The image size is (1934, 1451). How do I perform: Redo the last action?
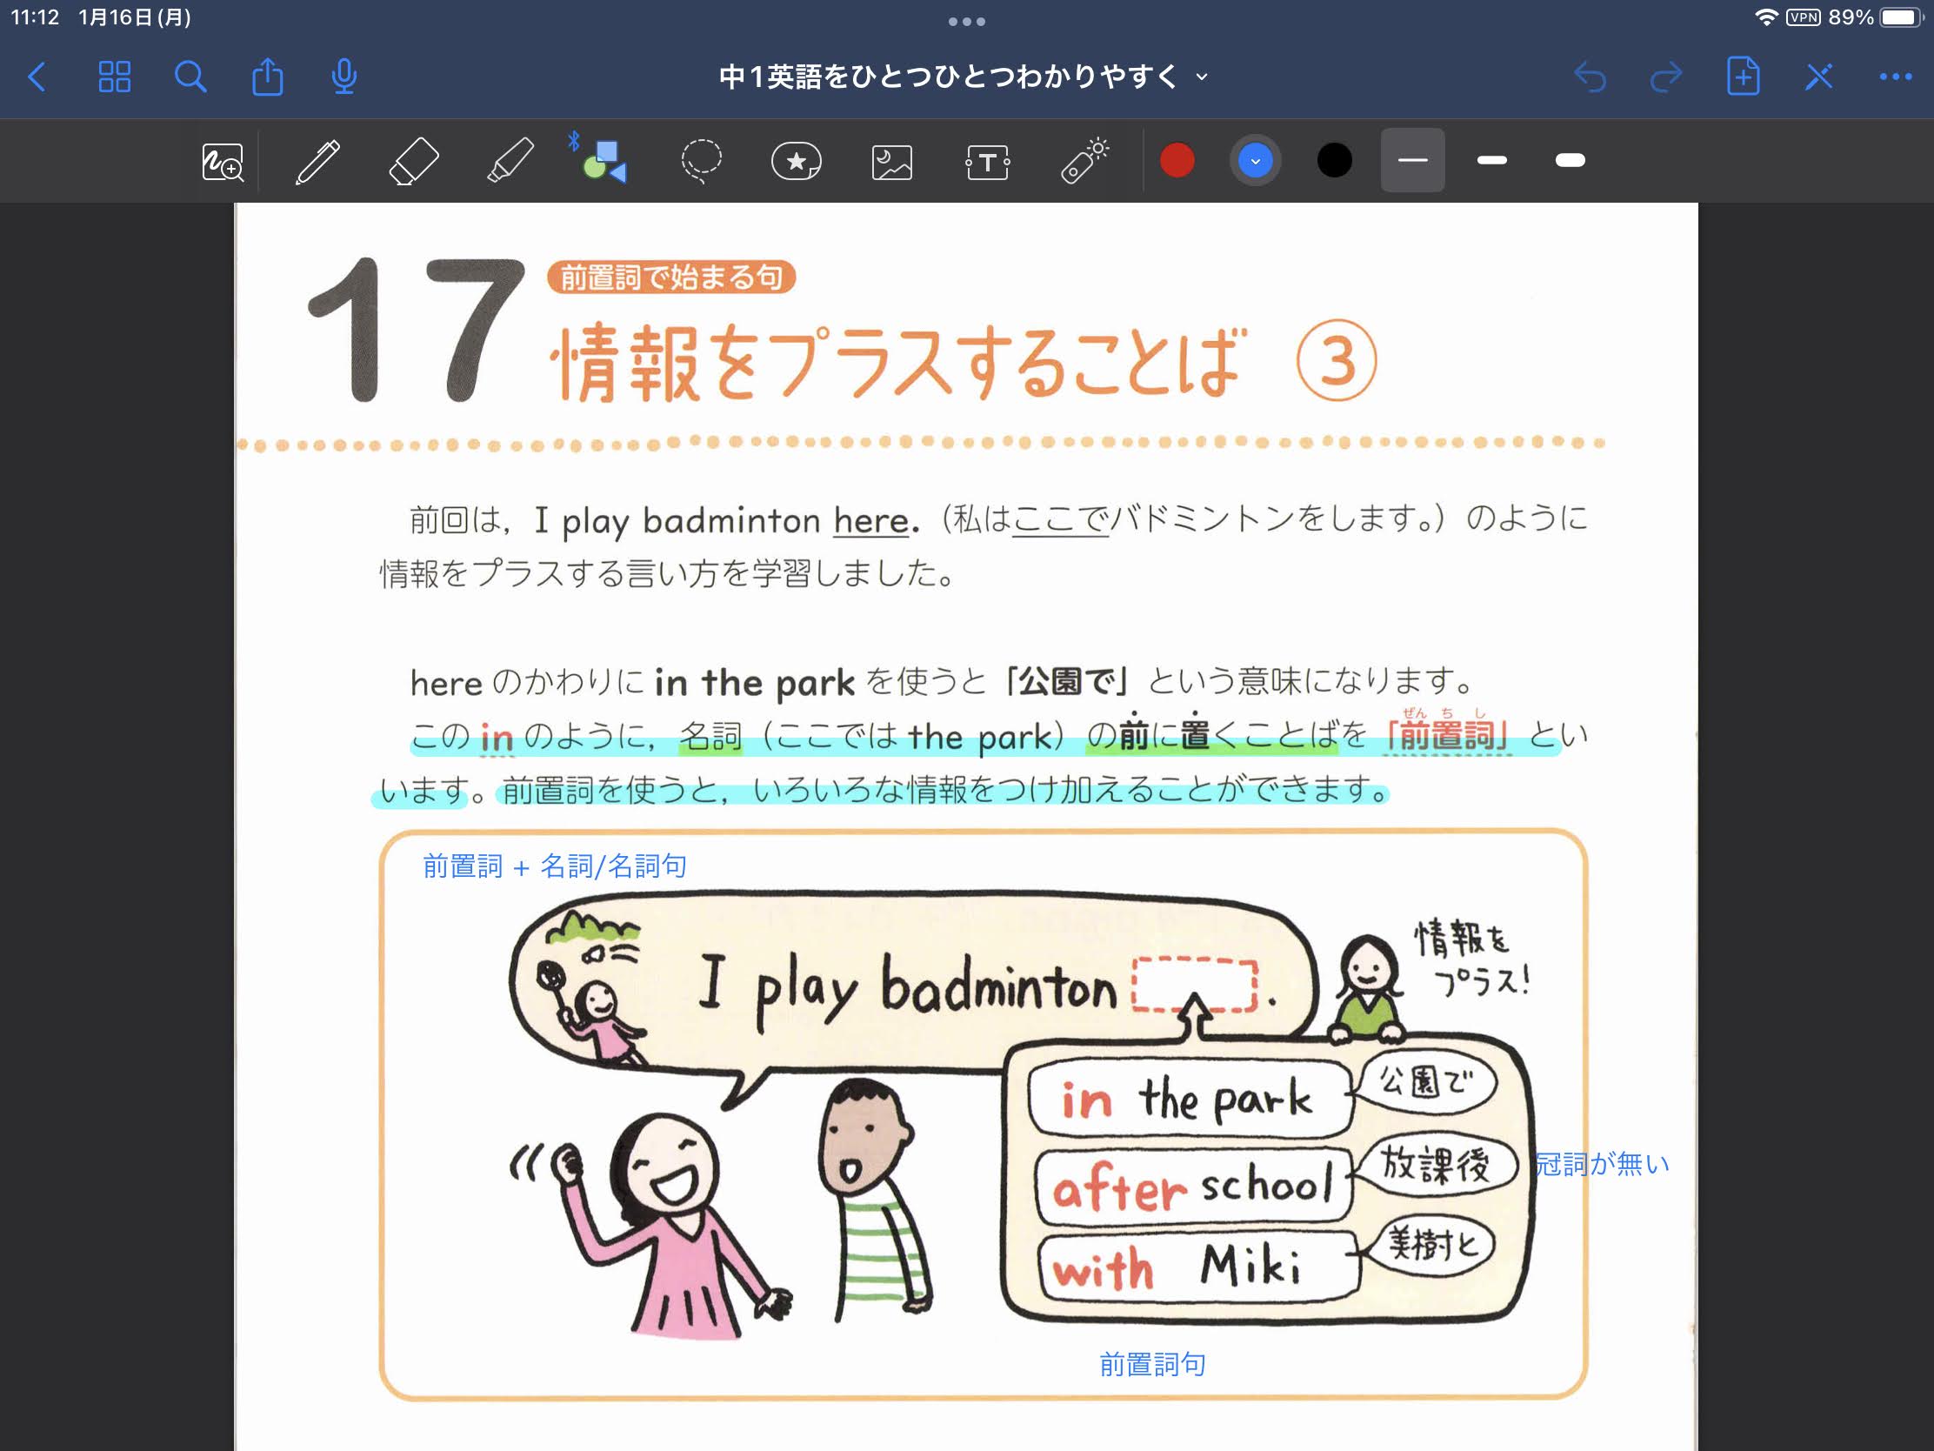(x=1666, y=76)
